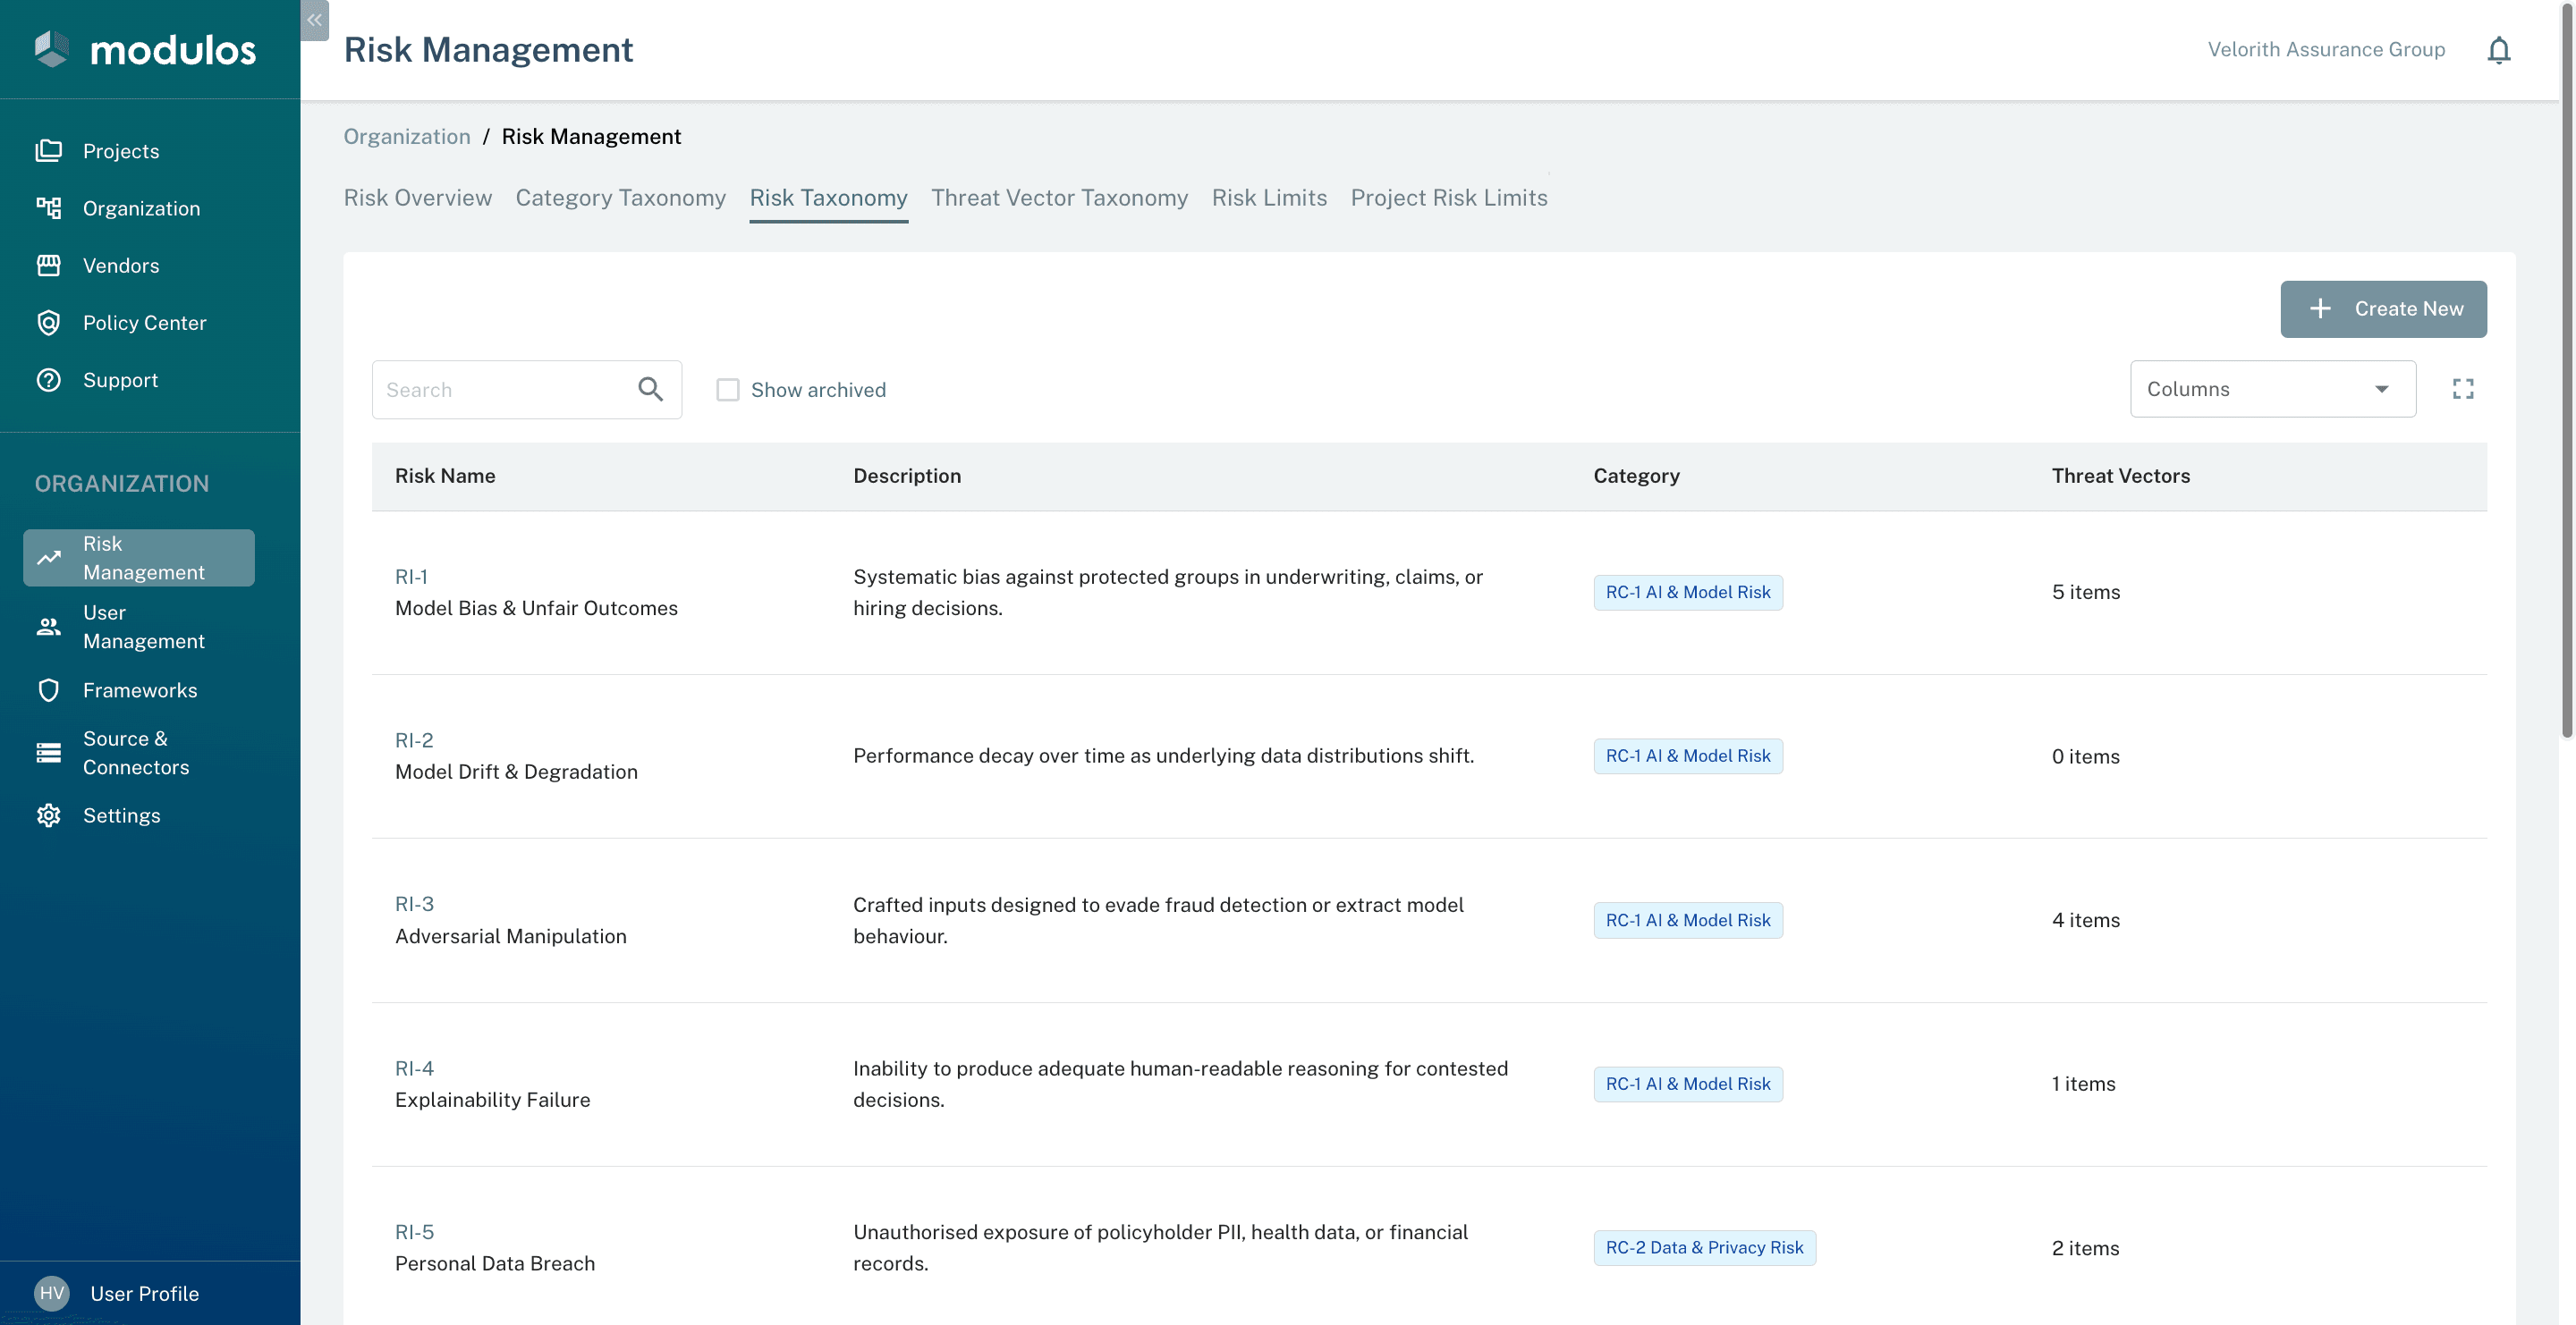Switch to the Risk Overview tab
The image size is (2576, 1325).
[x=418, y=198]
